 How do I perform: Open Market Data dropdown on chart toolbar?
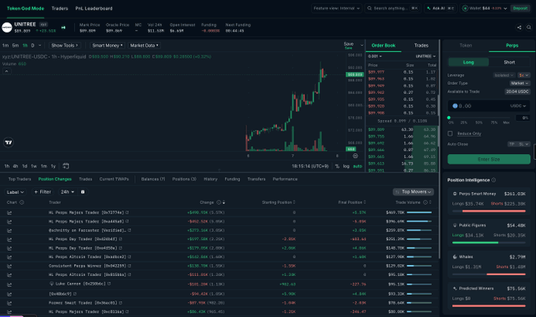tap(144, 45)
